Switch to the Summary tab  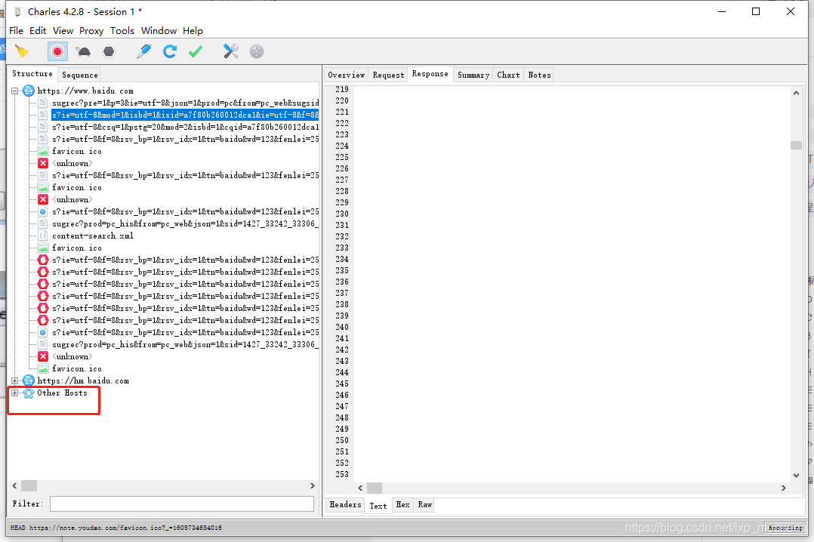[473, 75]
